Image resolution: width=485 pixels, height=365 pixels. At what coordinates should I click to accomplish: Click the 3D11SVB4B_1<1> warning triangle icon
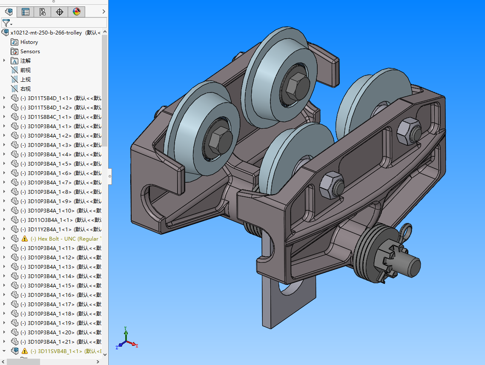click(24, 351)
